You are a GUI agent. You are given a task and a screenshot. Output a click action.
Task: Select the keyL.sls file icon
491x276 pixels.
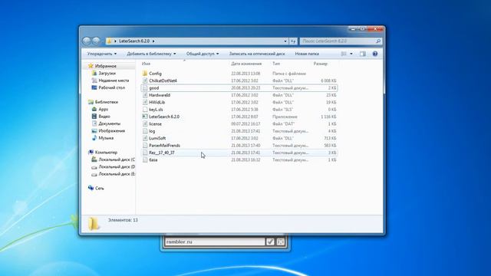point(145,110)
